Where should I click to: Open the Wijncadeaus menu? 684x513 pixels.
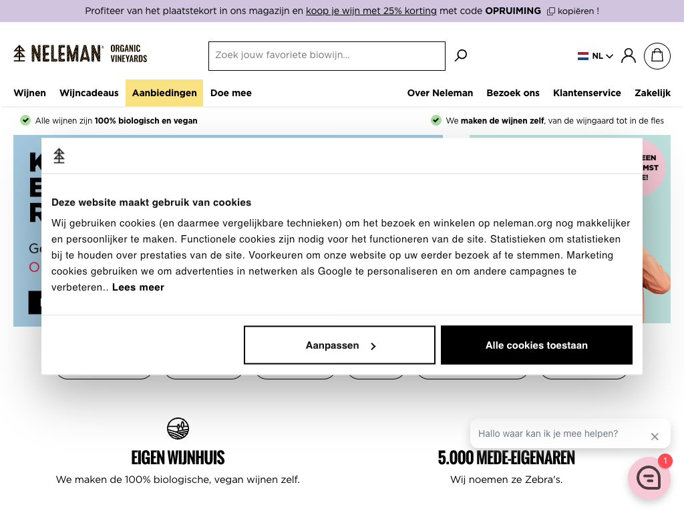coord(89,93)
